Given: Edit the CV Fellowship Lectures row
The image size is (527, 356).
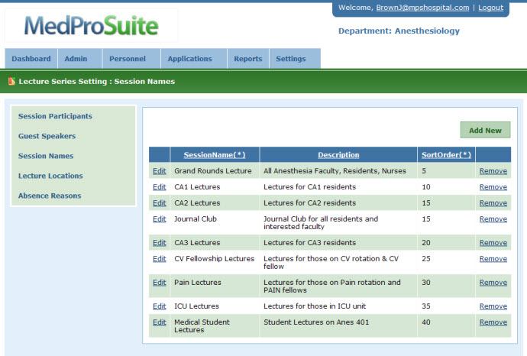Looking at the screenshot, I should coord(160,258).
